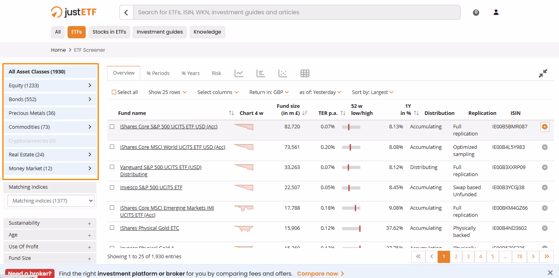559x278 pixels.
Task: Add iShares Physical Gold ETC plus icon
Action: pos(545,228)
